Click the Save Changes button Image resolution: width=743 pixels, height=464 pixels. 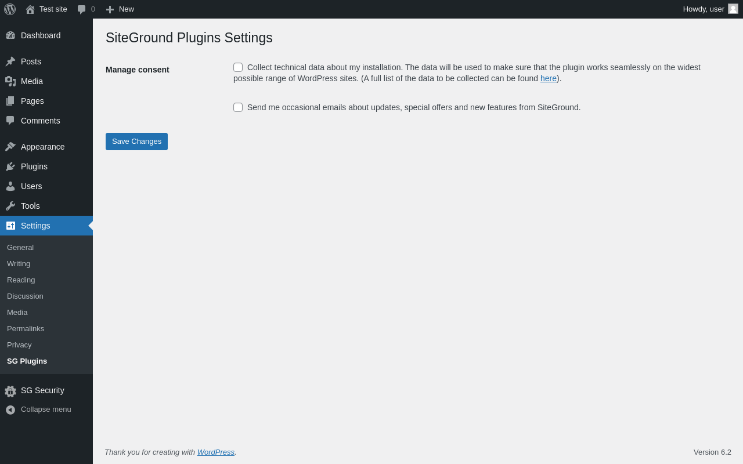136,142
